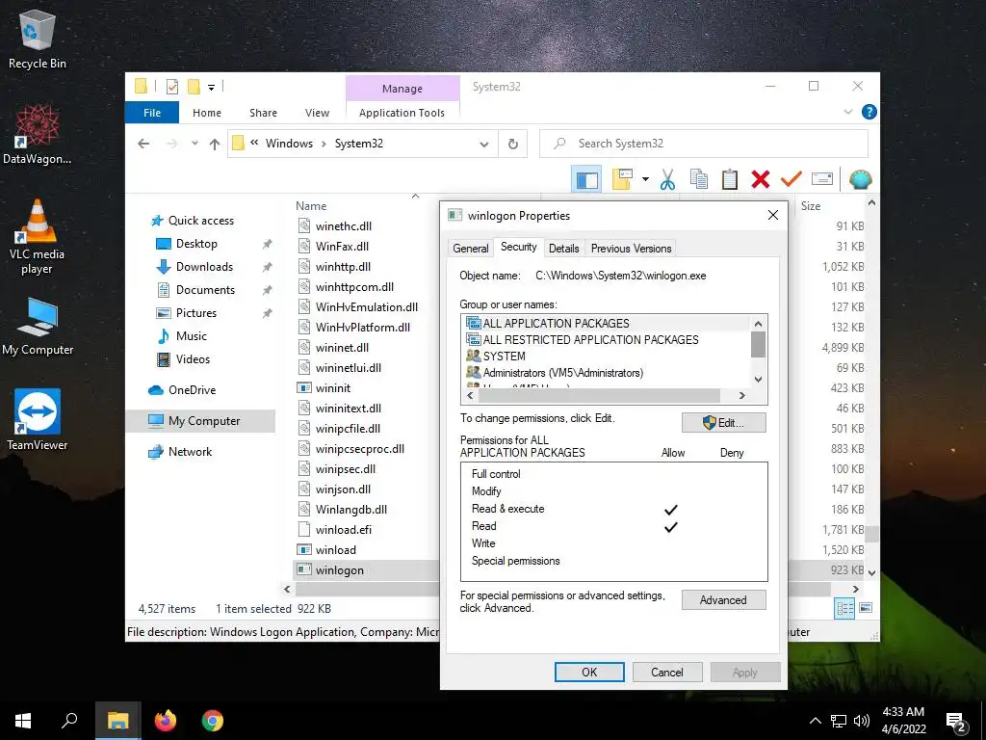Go back with the left arrow
Image resolution: width=986 pixels, height=740 pixels.
pos(143,144)
